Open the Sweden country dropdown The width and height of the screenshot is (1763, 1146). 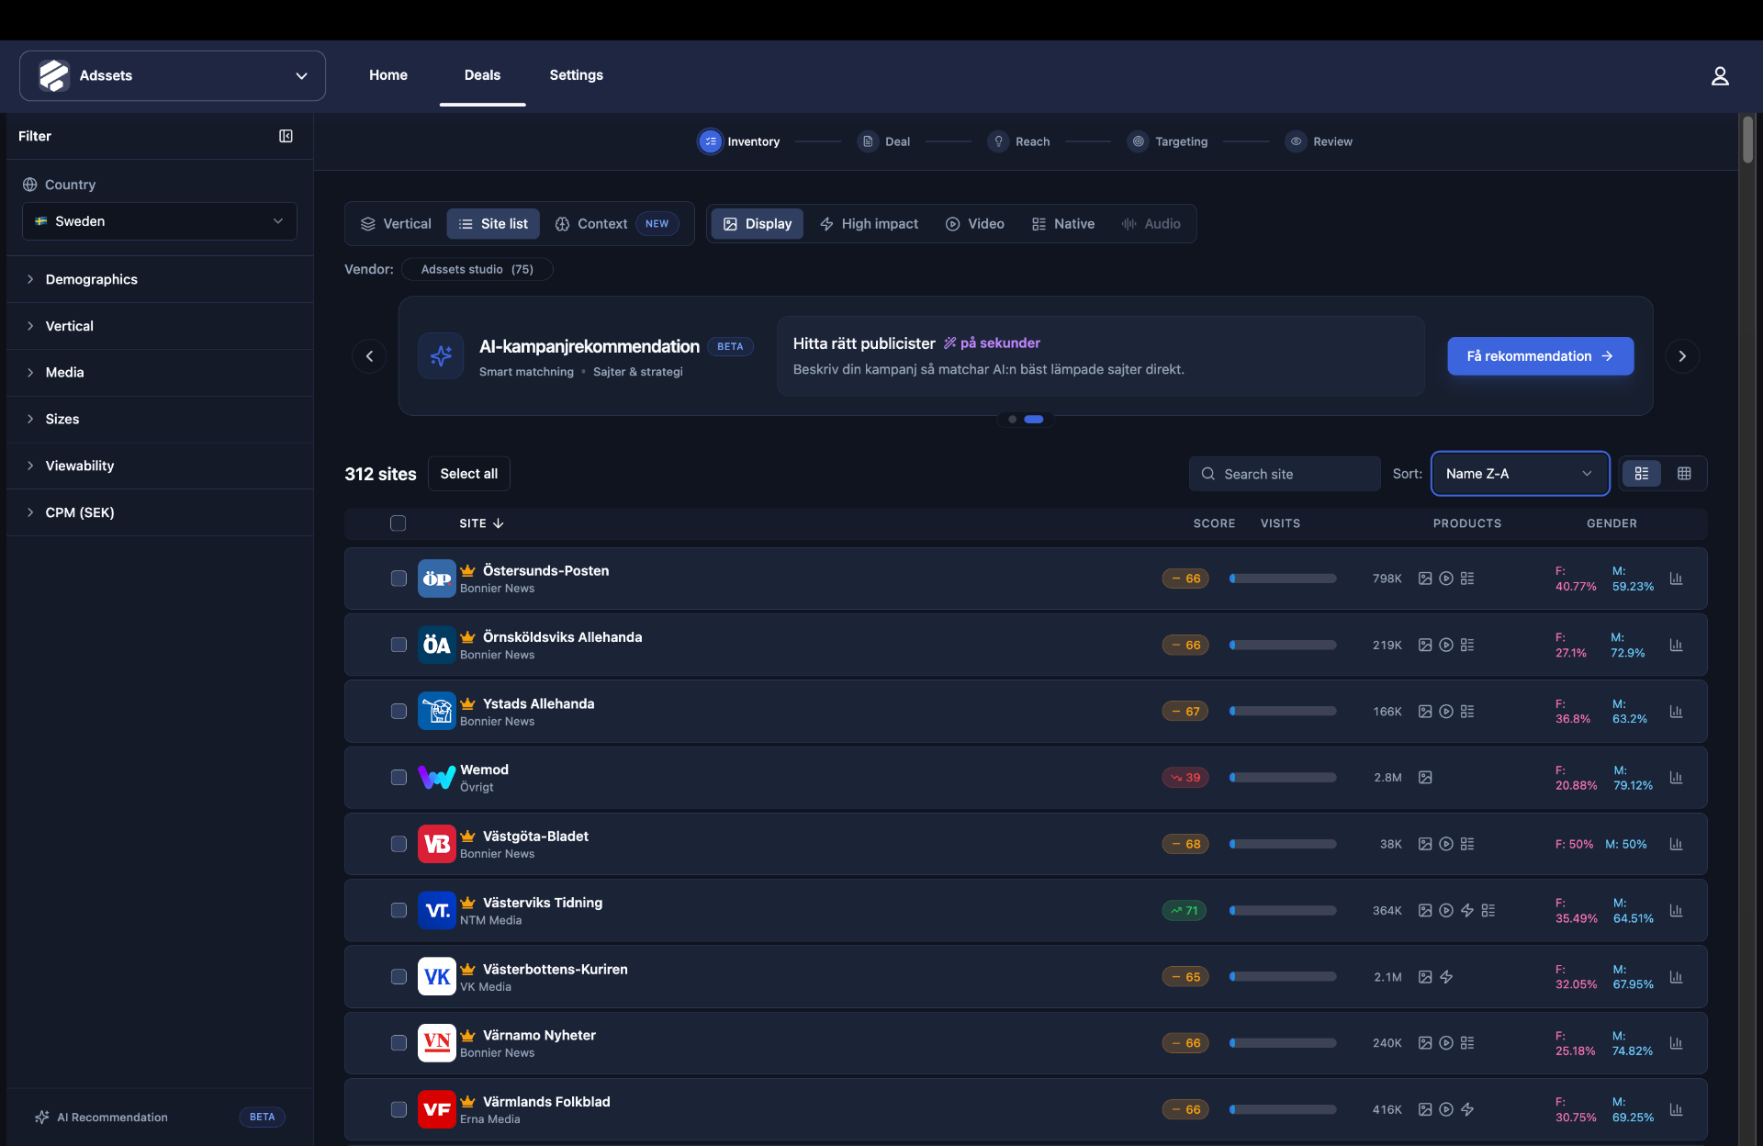coord(160,221)
